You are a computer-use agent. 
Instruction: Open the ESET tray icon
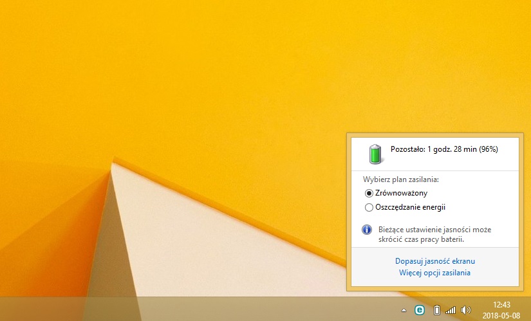[419, 310]
